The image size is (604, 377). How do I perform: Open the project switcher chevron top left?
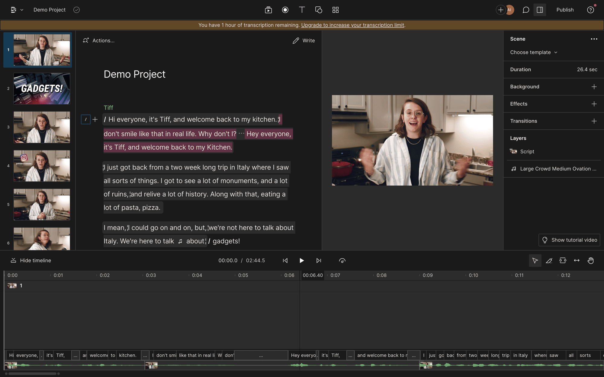pyautogui.click(x=21, y=10)
